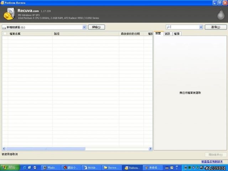Viewport: 228px width, 171px height.
Task: Click the Scan (掃瞄) button
Action: pyautogui.click(x=97, y=27)
